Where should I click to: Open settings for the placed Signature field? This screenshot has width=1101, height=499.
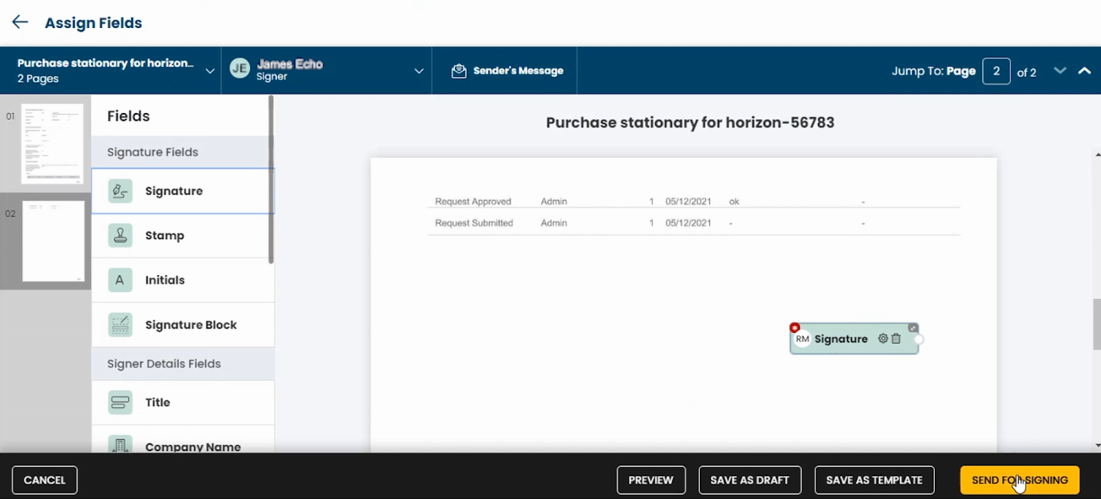click(883, 338)
